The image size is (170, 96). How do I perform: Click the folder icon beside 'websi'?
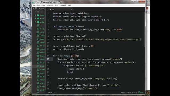pos(38,22)
